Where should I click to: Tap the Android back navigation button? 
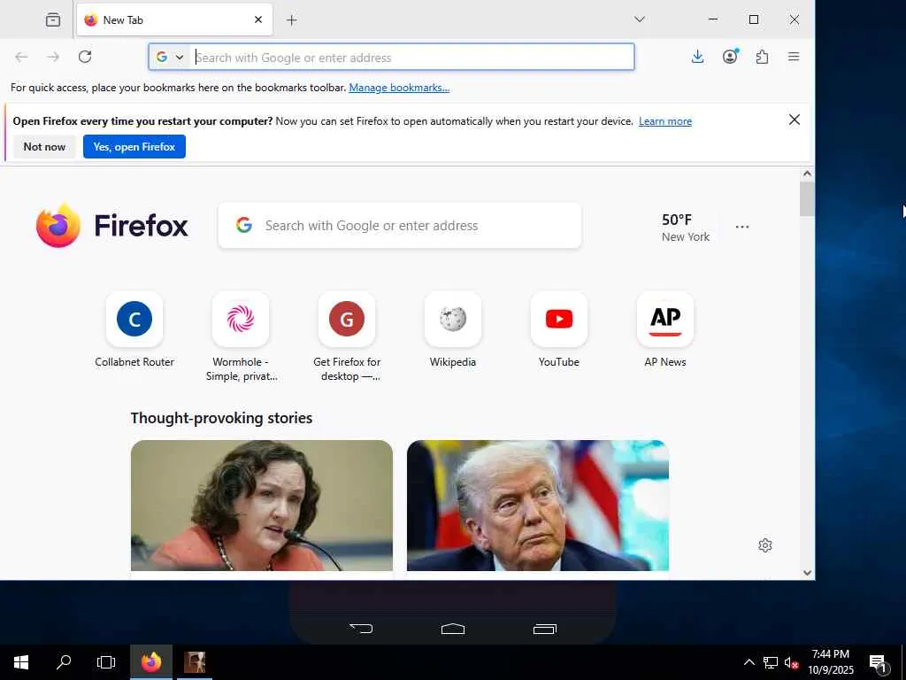[362, 629]
